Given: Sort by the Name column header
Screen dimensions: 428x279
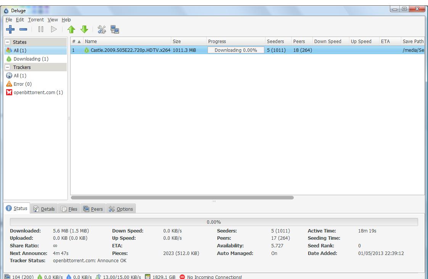Looking at the screenshot, I should (127, 42).
